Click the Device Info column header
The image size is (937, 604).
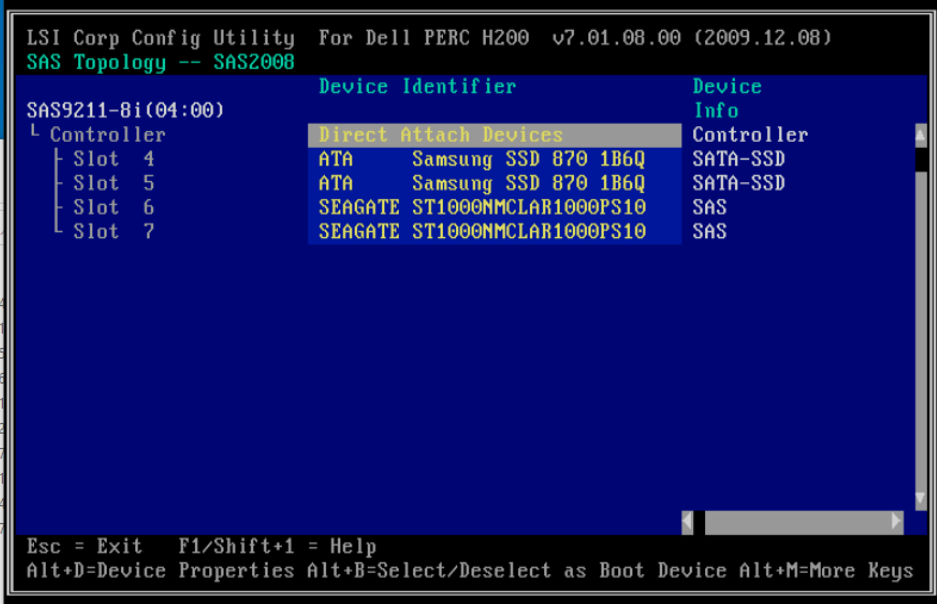click(x=727, y=98)
